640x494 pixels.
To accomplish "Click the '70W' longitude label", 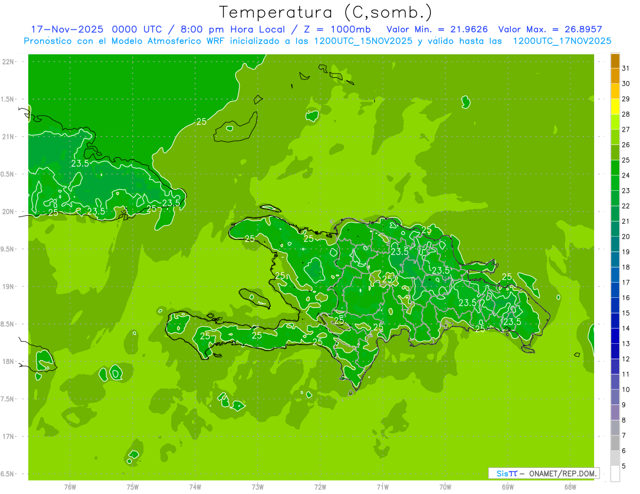I will pyautogui.click(x=445, y=487).
